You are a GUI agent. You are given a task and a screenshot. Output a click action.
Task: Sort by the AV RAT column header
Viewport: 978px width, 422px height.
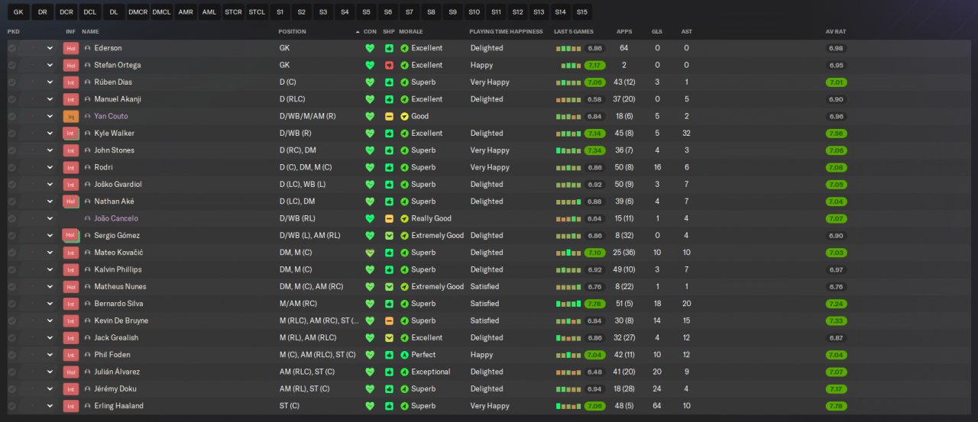click(x=836, y=32)
